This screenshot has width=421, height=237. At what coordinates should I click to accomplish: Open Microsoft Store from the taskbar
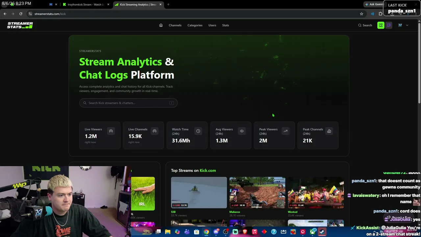(x=197, y=232)
